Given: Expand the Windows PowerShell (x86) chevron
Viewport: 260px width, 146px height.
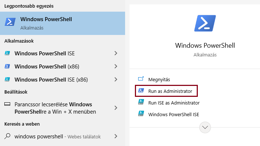Looking at the screenshot, I should point(116,66).
